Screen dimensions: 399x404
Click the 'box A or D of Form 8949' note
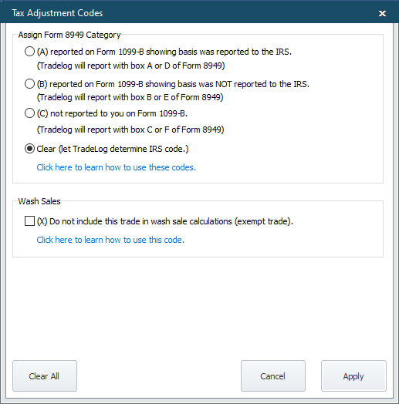coord(131,66)
